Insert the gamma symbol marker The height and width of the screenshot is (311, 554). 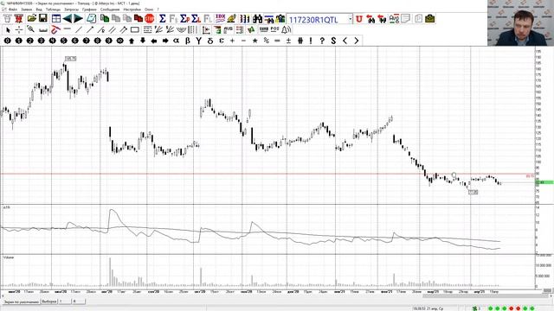pos(199,41)
